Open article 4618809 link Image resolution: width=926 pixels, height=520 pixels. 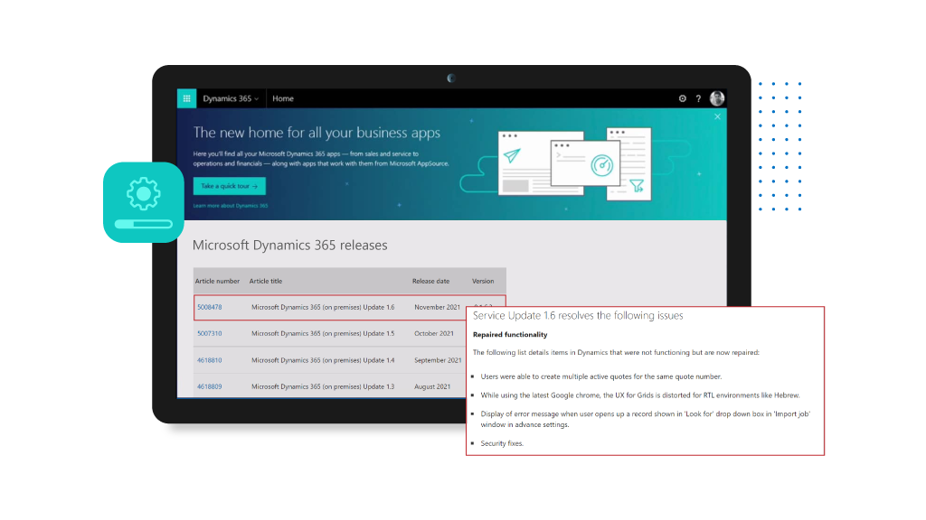210,386
